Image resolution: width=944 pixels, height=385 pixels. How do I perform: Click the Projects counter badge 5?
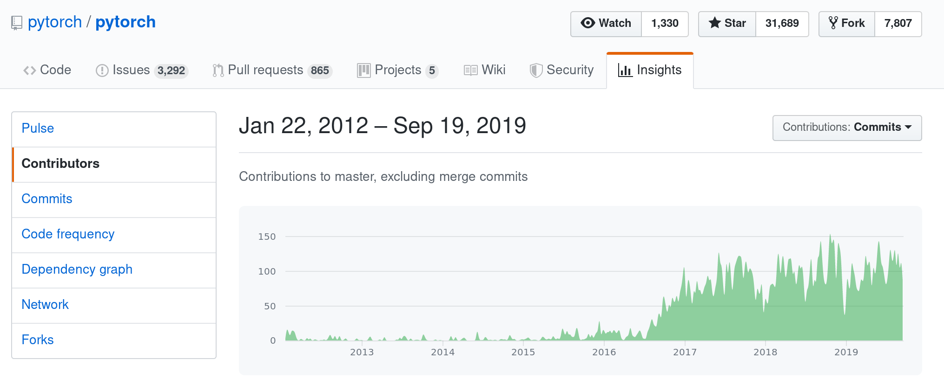click(x=432, y=71)
